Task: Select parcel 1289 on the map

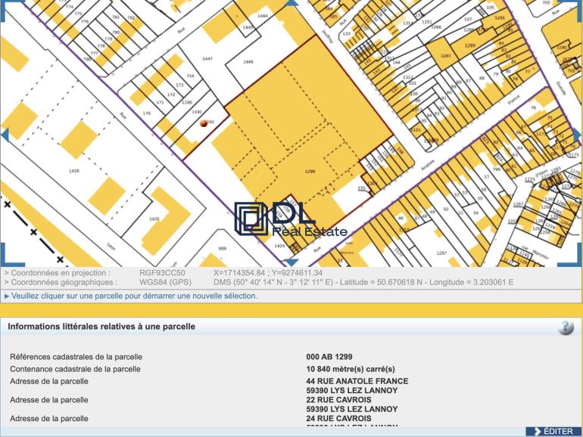Action: 470,45
